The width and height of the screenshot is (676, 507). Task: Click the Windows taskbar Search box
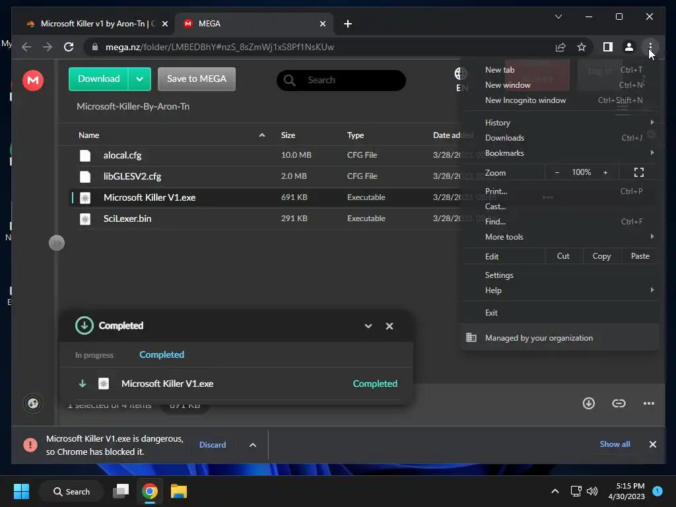[x=71, y=491]
